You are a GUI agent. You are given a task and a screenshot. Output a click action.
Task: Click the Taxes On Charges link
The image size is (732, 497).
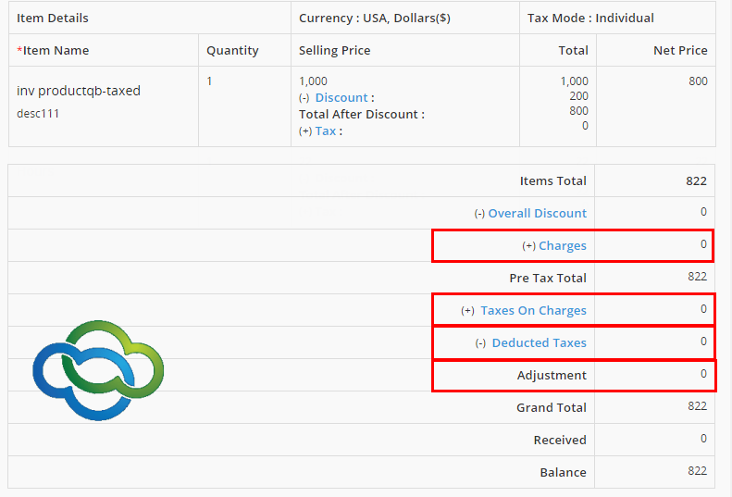pyautogui.click(x=534, y=311)
